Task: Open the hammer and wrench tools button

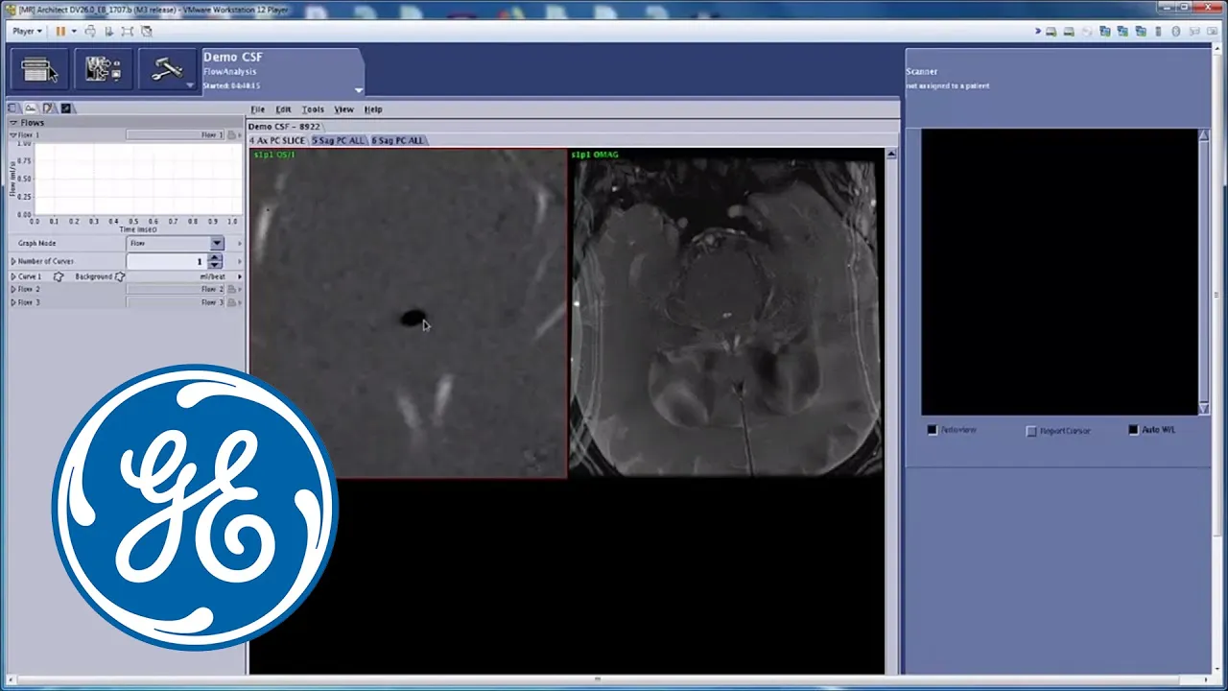Action: tap(167, 70)
